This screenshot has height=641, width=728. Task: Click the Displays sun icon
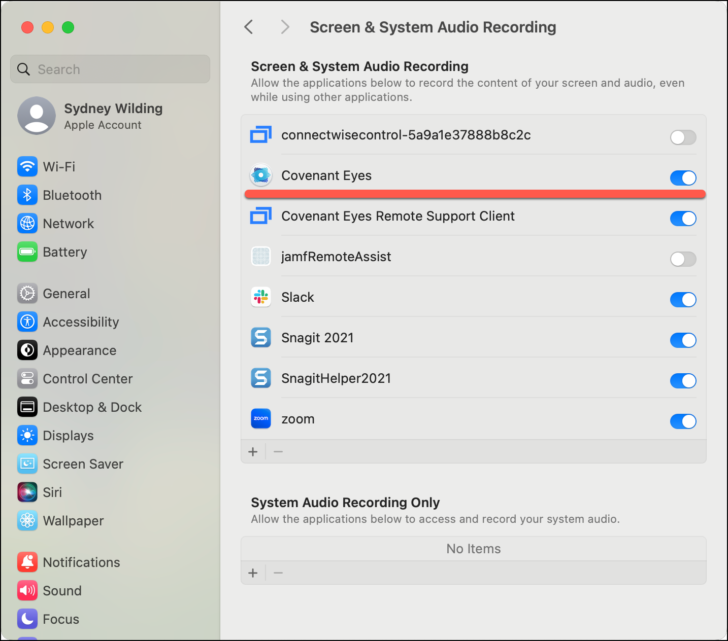tap(27, 435)
